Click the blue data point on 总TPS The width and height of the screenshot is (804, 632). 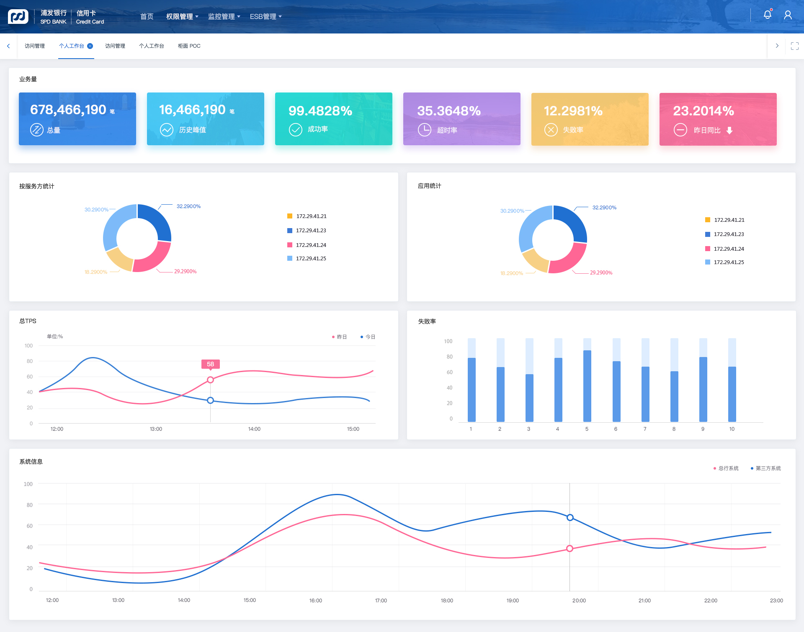pyautogui.click(x=211, y=401)
